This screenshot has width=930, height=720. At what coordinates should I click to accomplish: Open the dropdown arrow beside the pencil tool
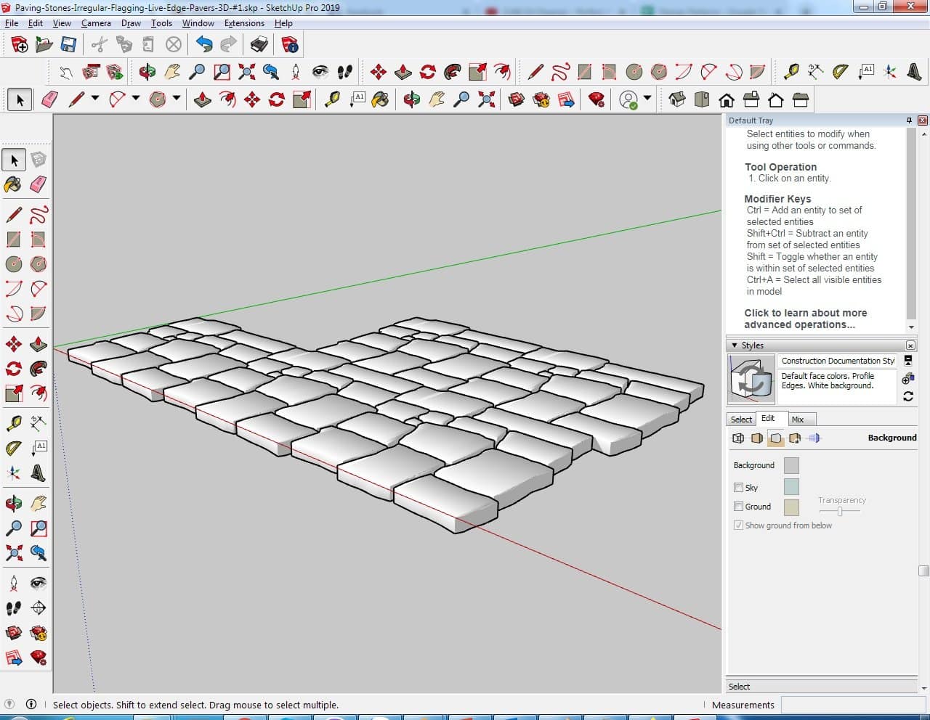95,98
